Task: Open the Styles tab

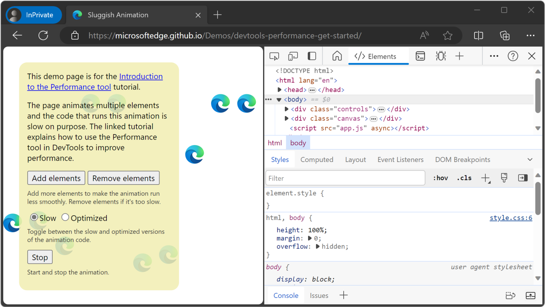Action: 280,159
